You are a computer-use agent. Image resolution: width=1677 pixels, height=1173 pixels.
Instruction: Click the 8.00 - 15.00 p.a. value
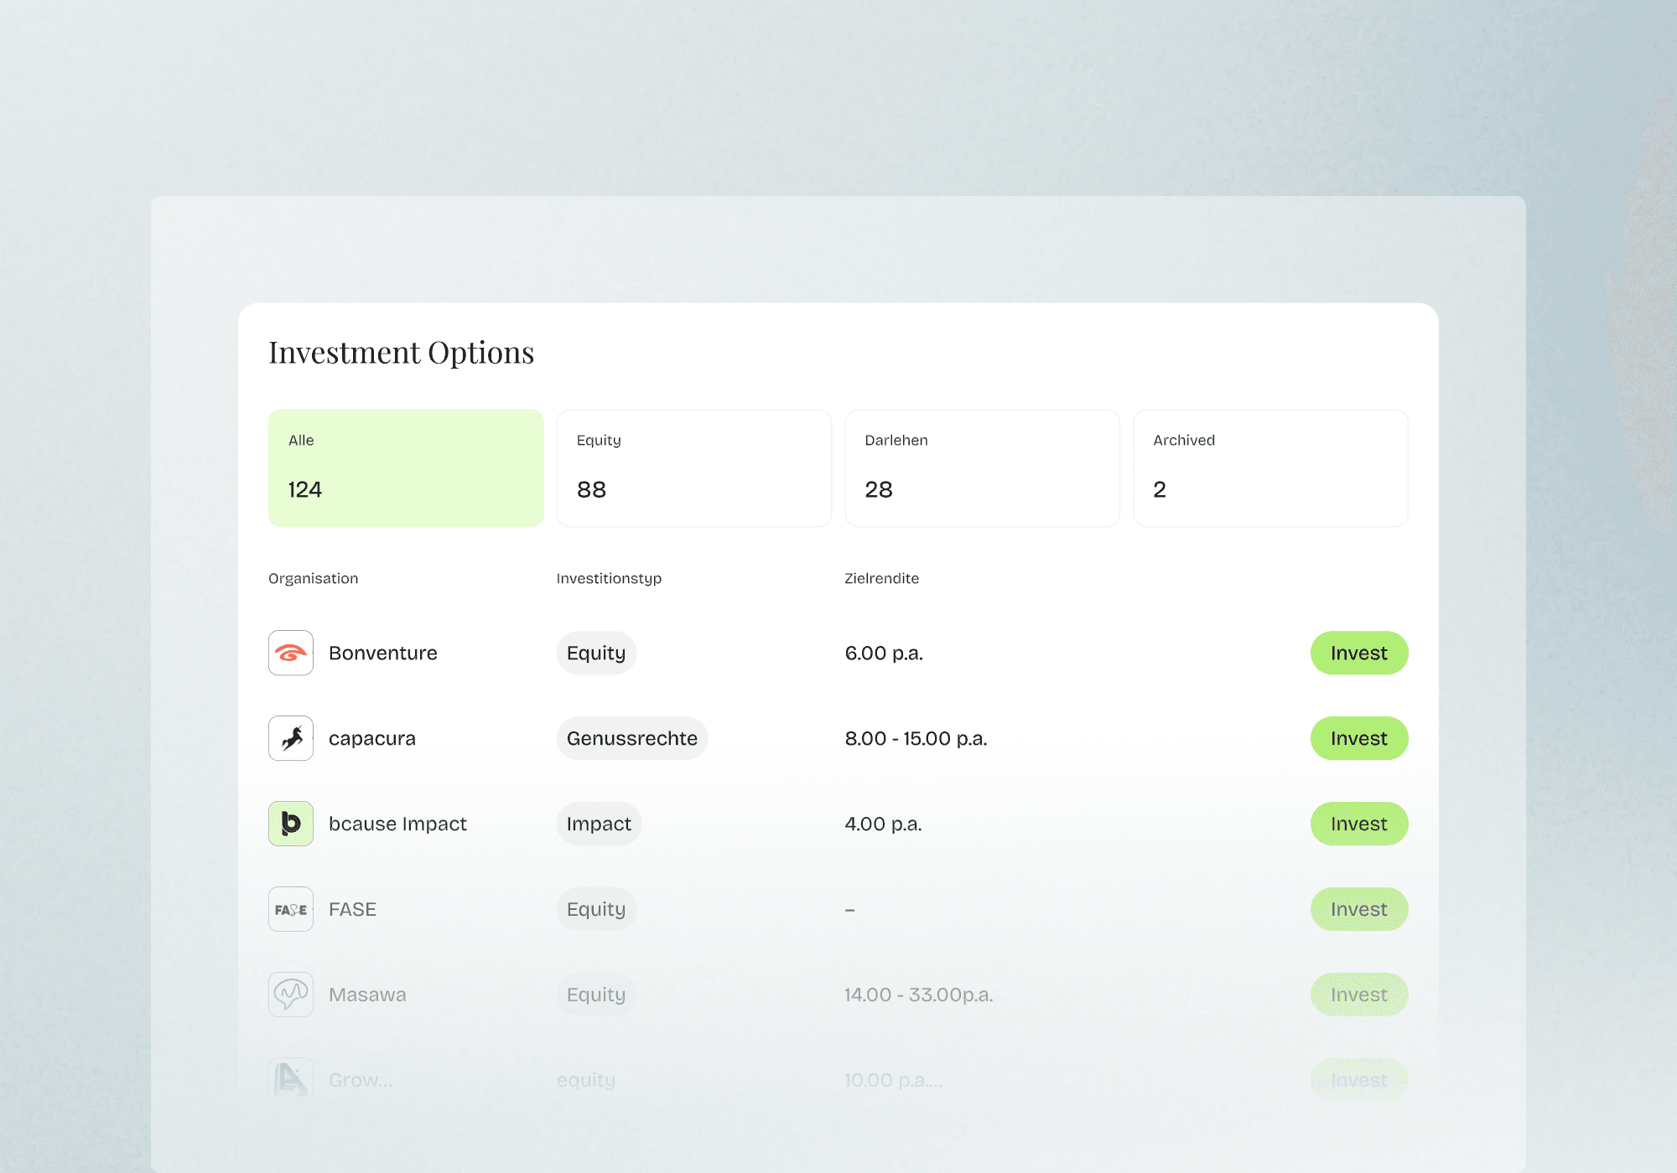pyautogui.click(x=916, y=739)
